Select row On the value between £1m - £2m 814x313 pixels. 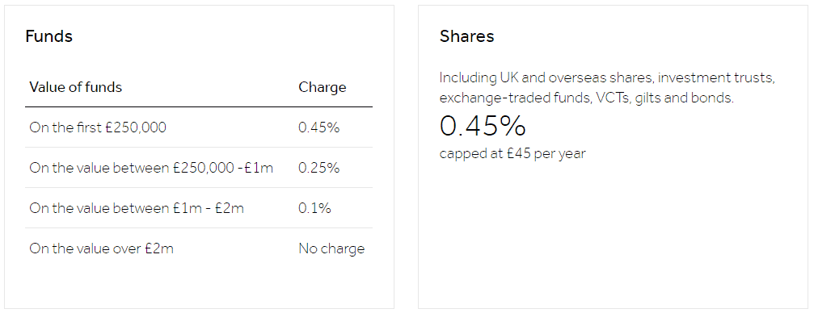click(199, 208)
